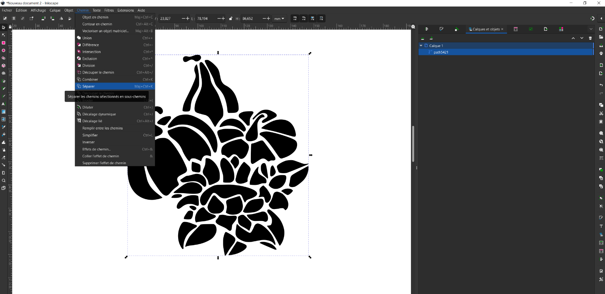
Task: Move layer down with arrow
Action: click(582, 38)
